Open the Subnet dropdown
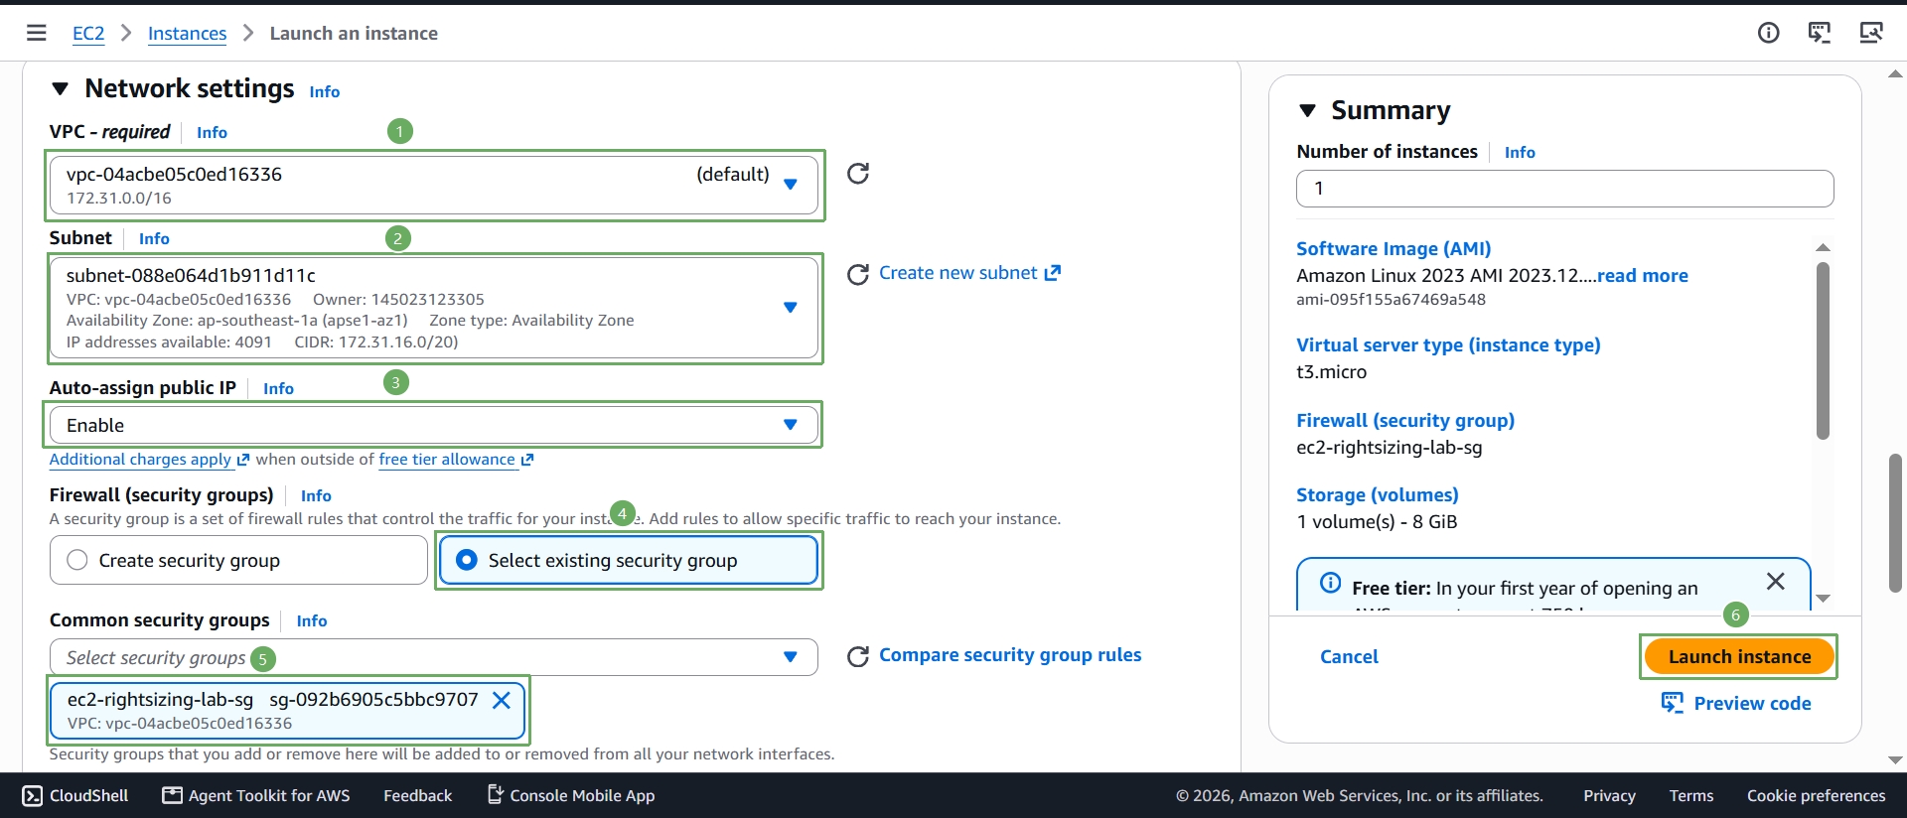 pyautogui.click(x=434, y=308)
